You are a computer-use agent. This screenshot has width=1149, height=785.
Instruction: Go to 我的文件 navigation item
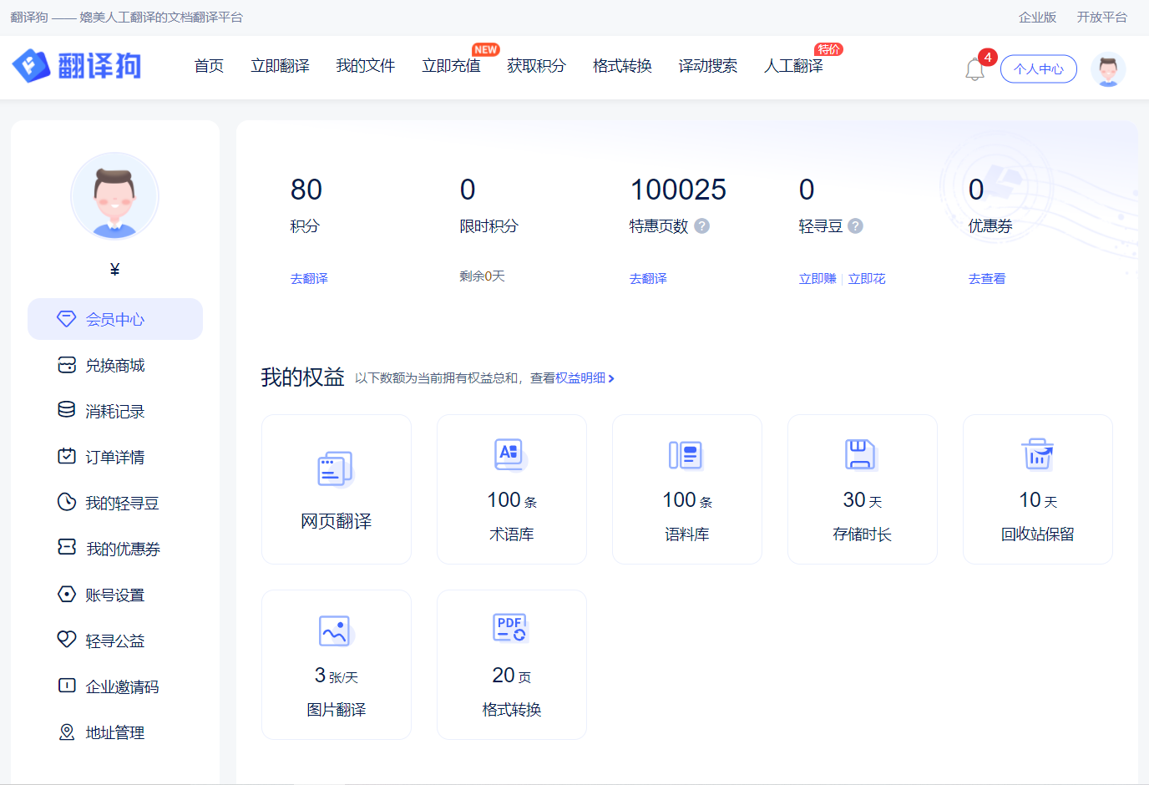[365, 66]
